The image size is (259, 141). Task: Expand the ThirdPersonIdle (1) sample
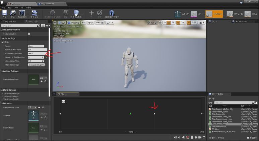pyautogui.click(x=2, y=96)
